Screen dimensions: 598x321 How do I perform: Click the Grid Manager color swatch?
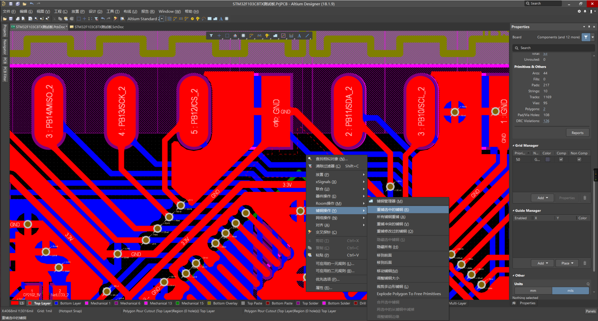click(547, 160)
